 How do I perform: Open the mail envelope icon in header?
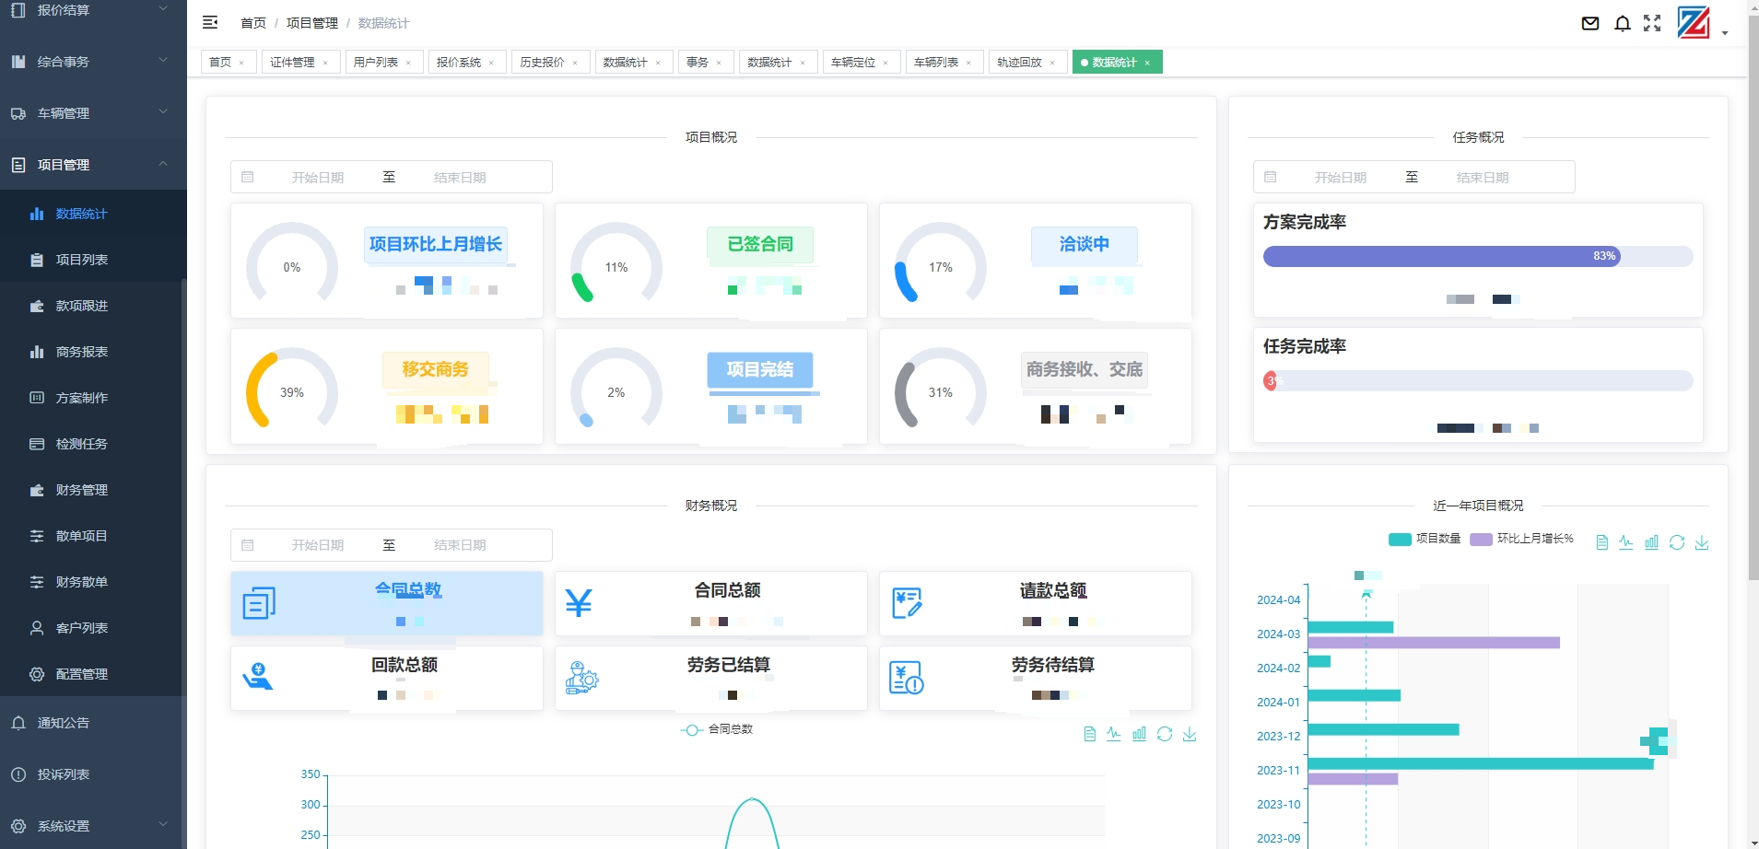1590,23
